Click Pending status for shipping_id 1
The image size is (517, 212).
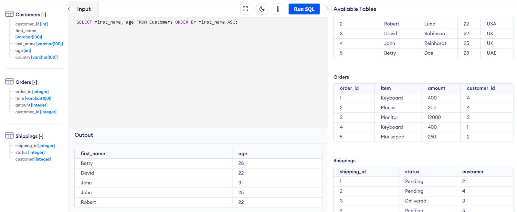pos(414,181)
